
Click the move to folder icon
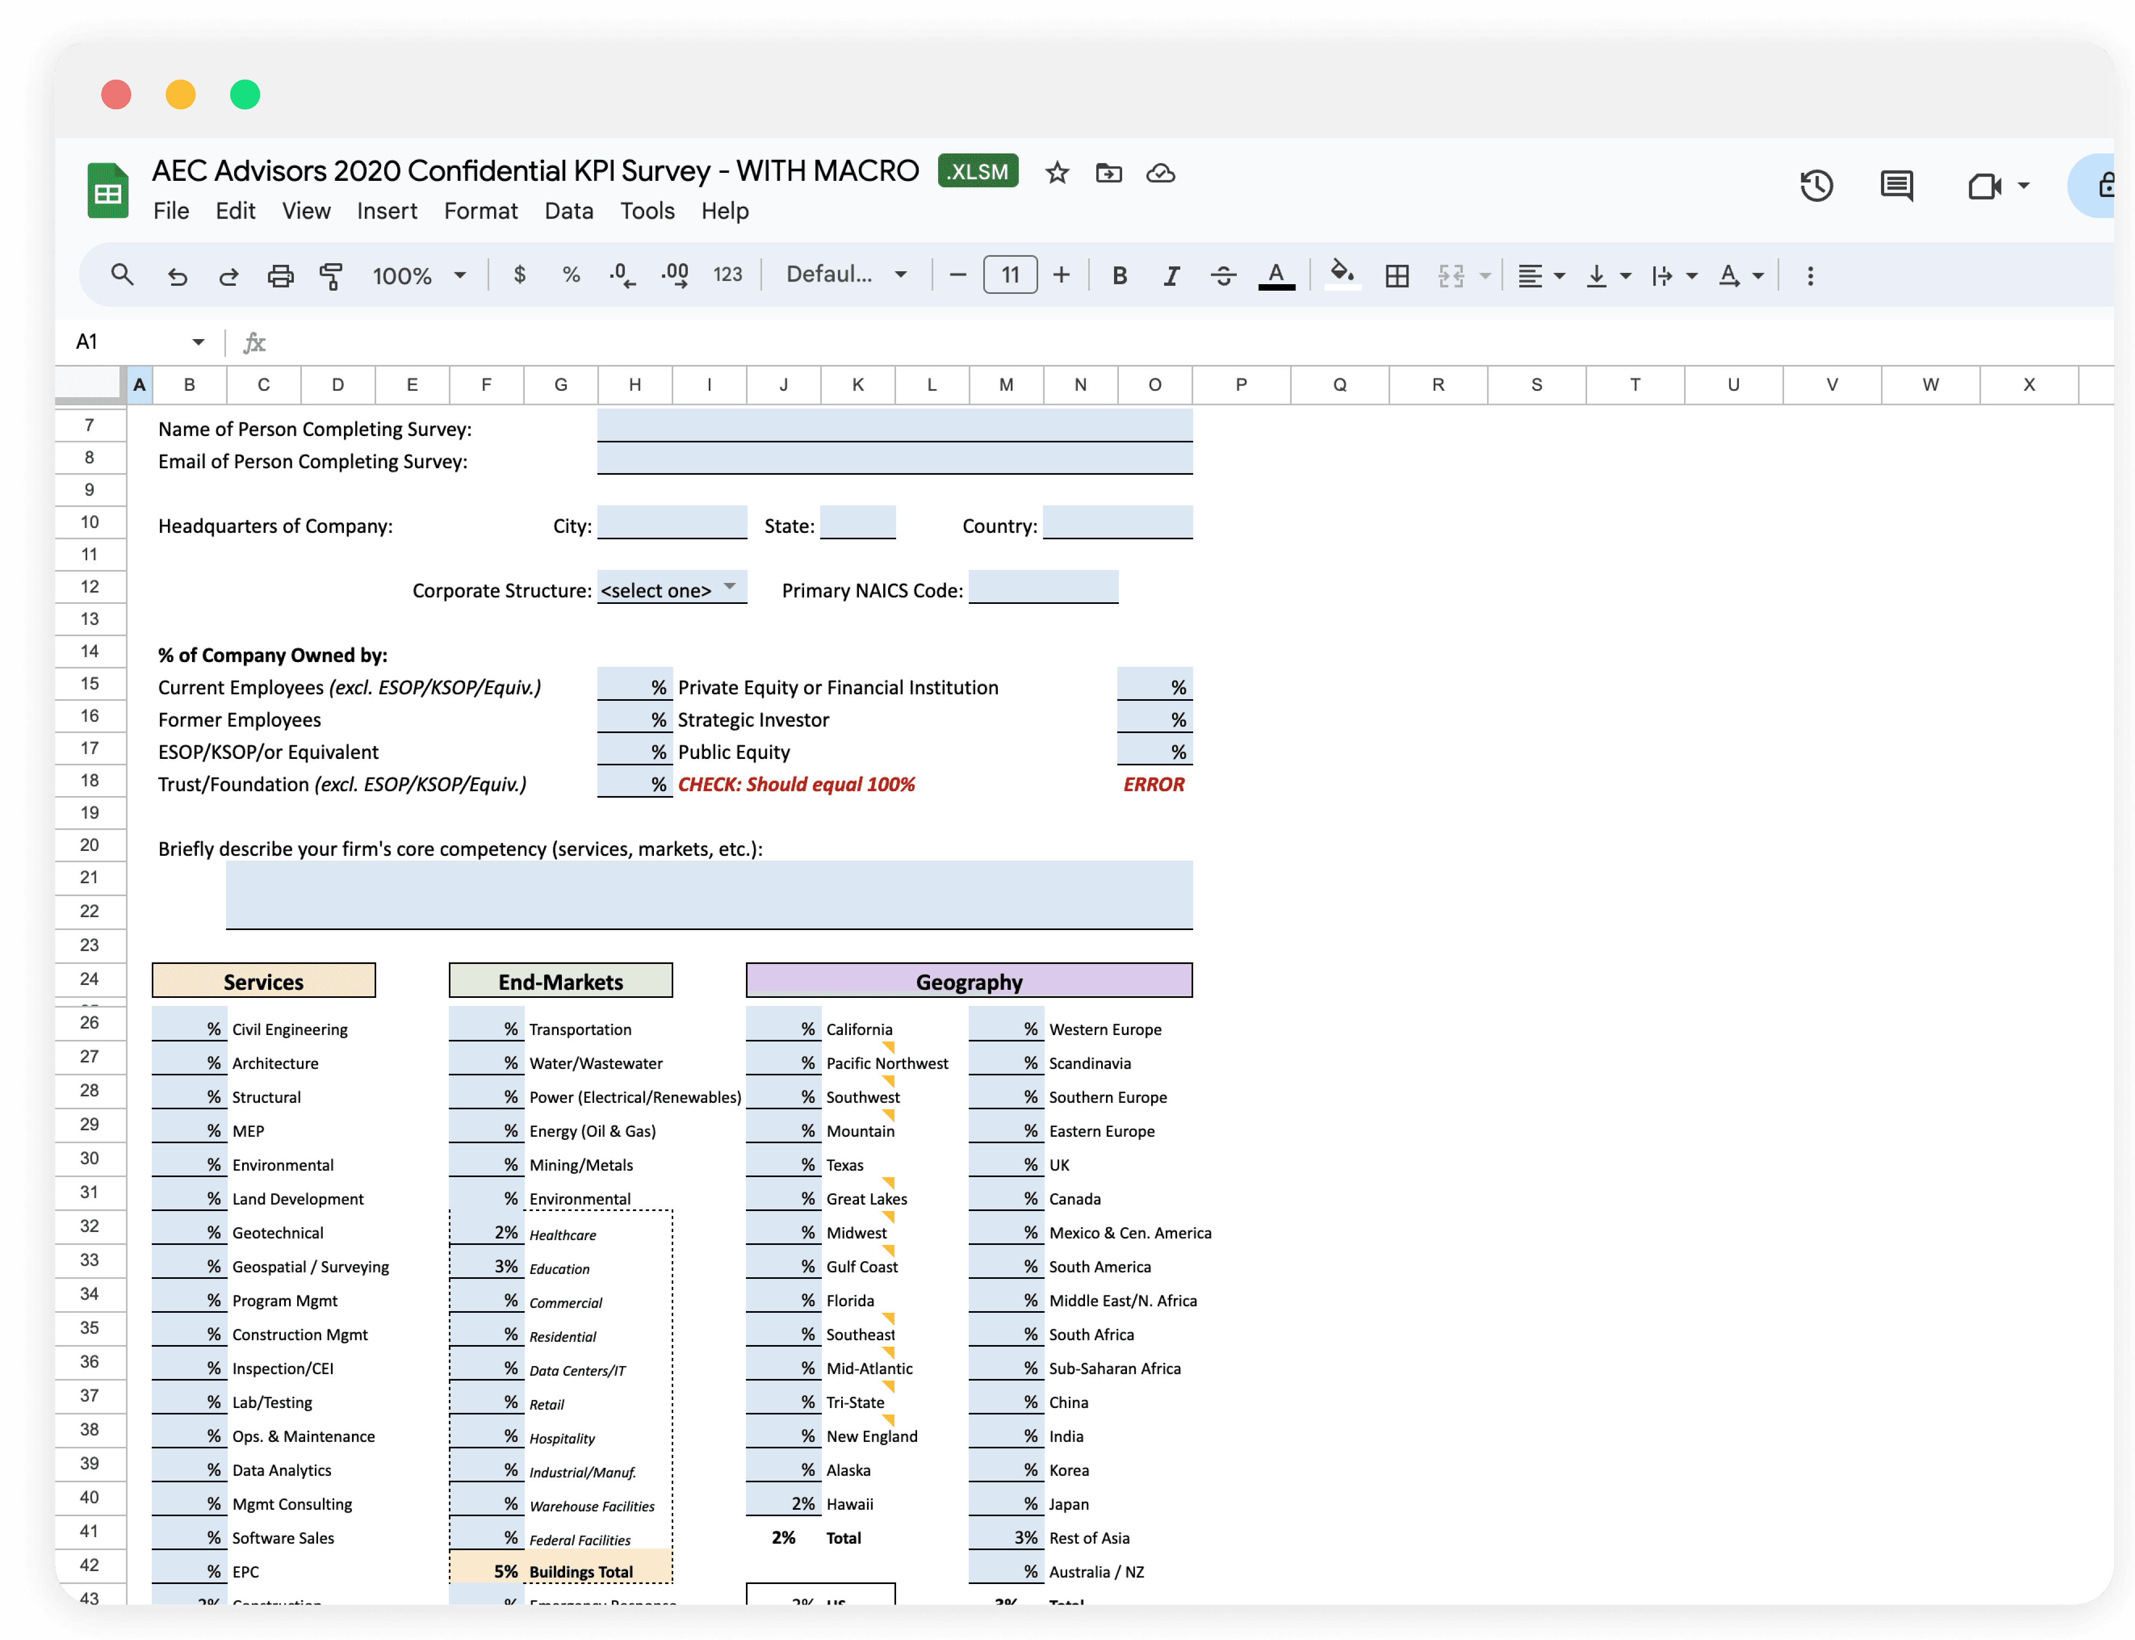[1108, 173]
